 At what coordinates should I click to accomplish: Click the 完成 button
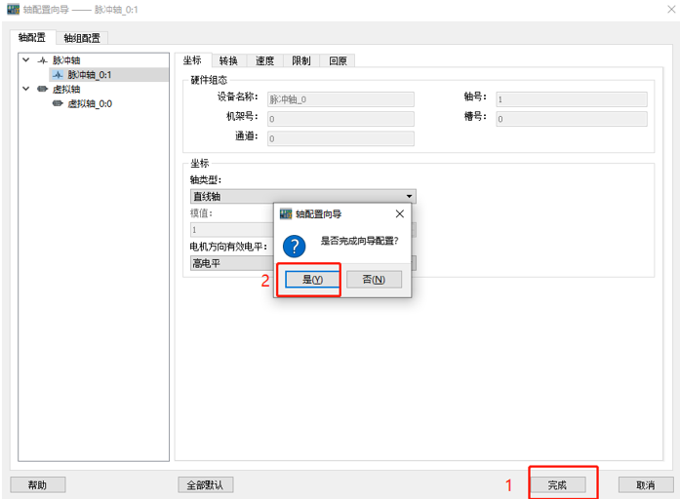coord(557,485)
